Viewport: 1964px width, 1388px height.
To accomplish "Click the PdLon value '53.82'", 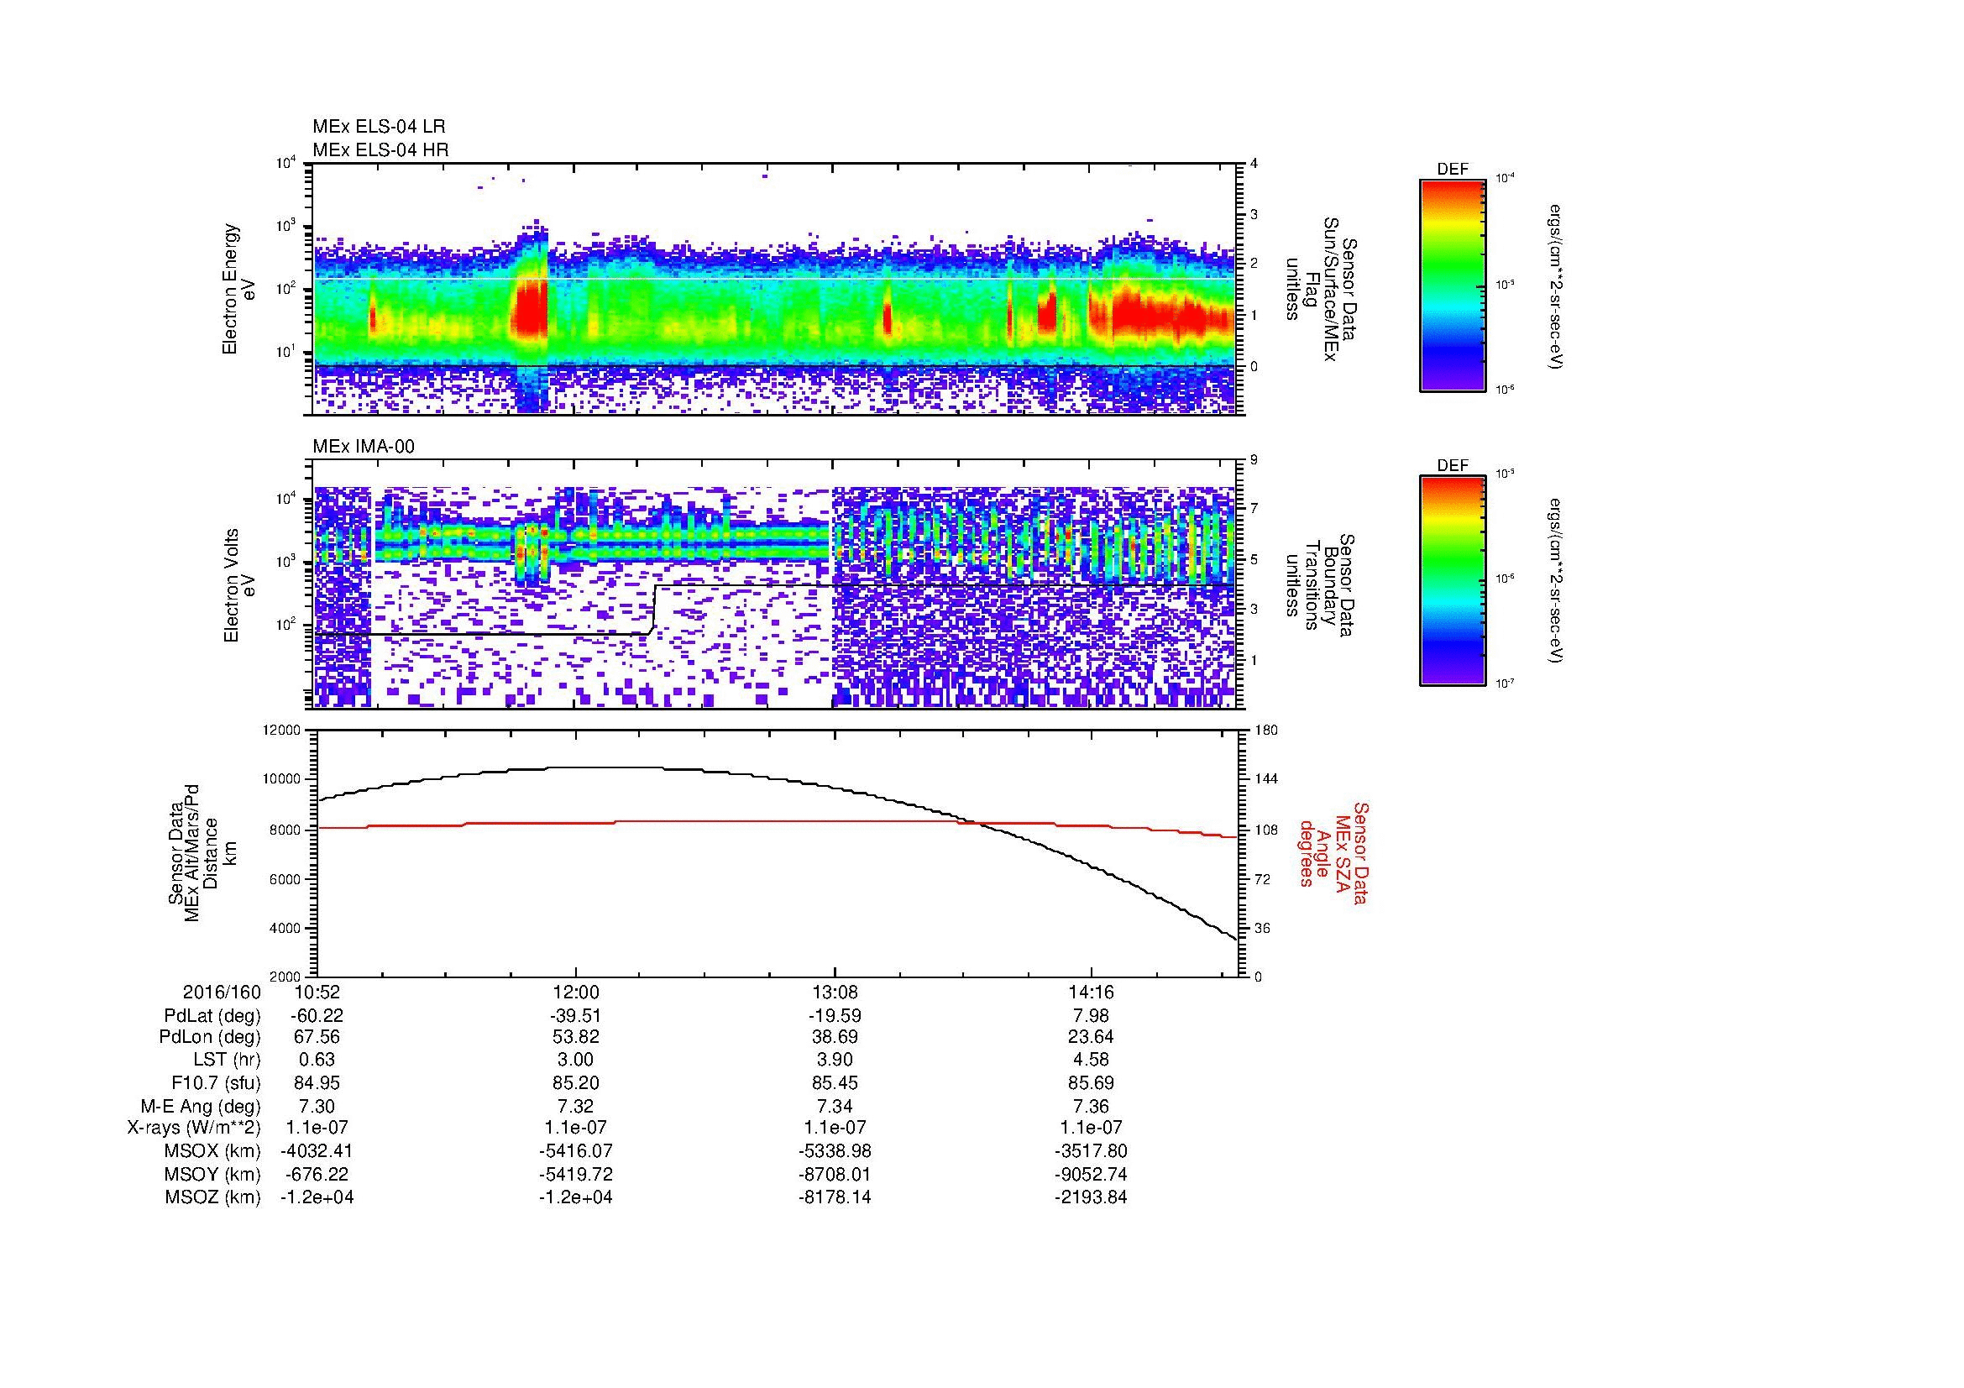I will [576, 1037].
